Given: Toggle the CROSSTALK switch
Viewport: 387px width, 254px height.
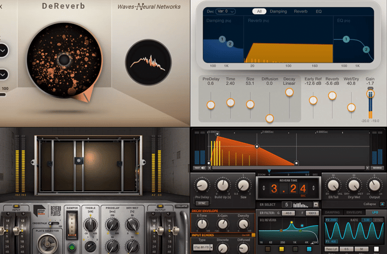Looking at the screenshot, I should tap(54, 223).
